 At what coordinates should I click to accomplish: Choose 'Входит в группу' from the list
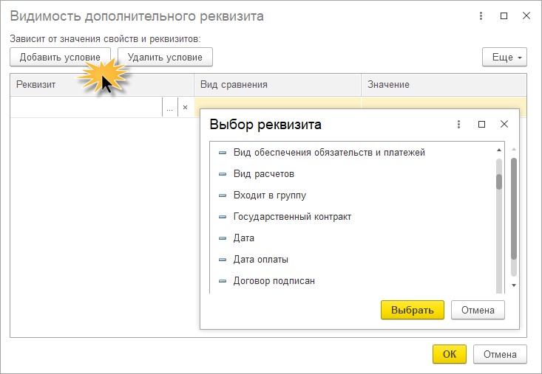pyautogui.click(x=269, y=195)
